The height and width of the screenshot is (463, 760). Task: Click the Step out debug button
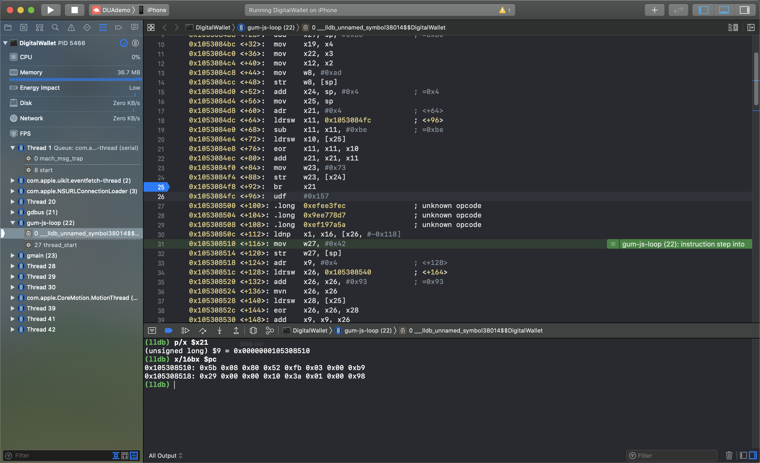coord(236,331)
